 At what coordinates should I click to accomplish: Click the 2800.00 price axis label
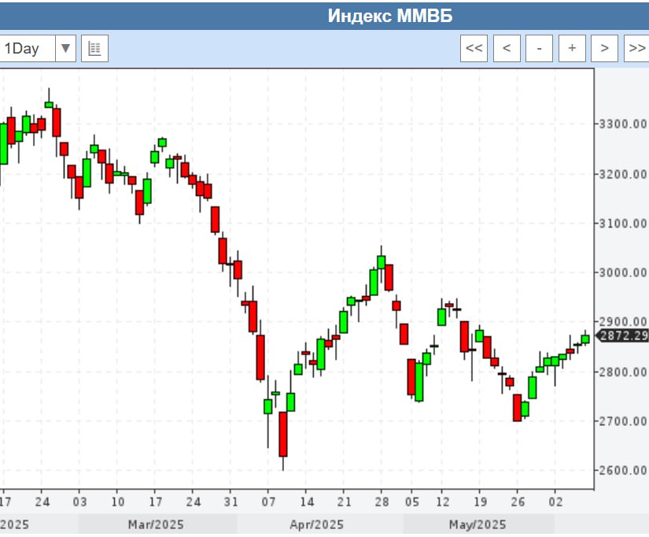coord(622,372)
